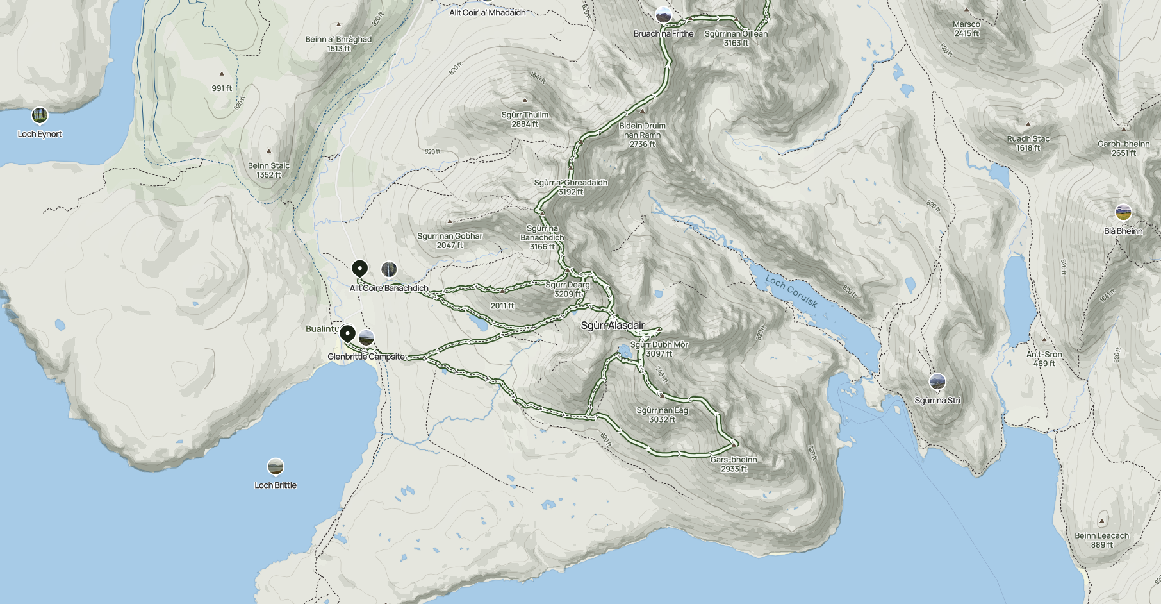Viewport: 1161px width, 604px height.
Task: Open the Loch Brittle photo marker
Action: point(276,467)
